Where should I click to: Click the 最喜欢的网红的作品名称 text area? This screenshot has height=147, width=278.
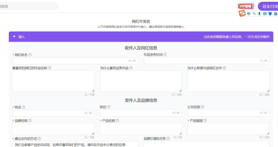coord(53,81)
